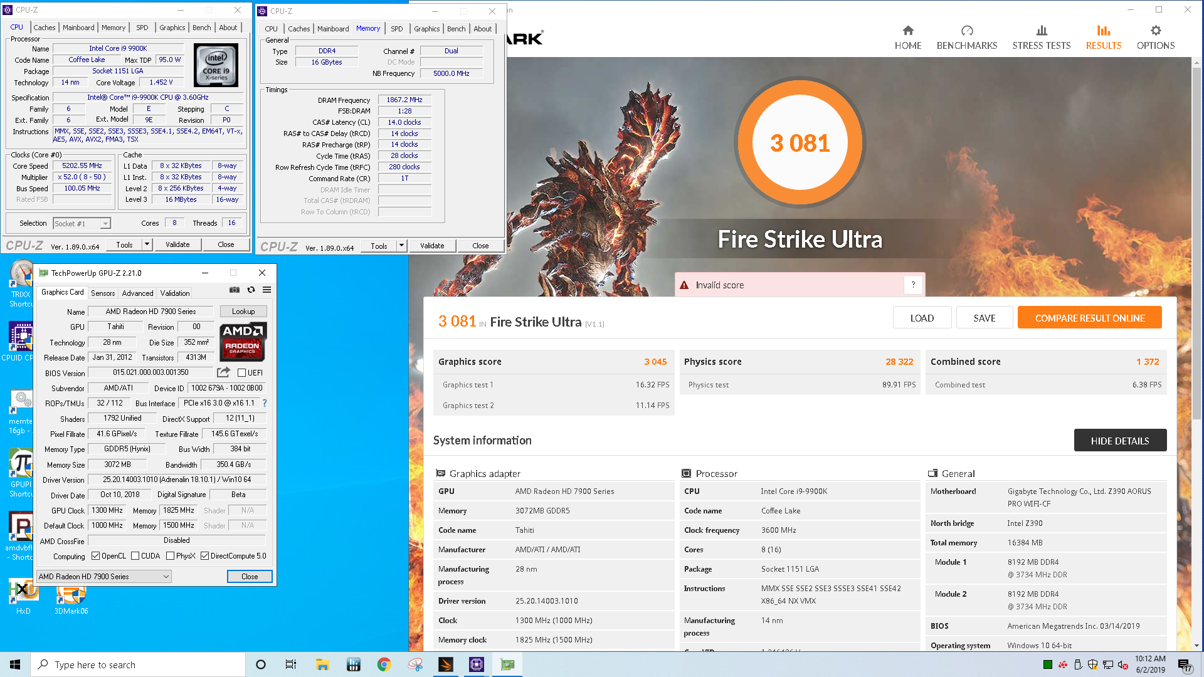Click the taskbar search box
Screen dimensions: 1204x677
pos(138,664)
